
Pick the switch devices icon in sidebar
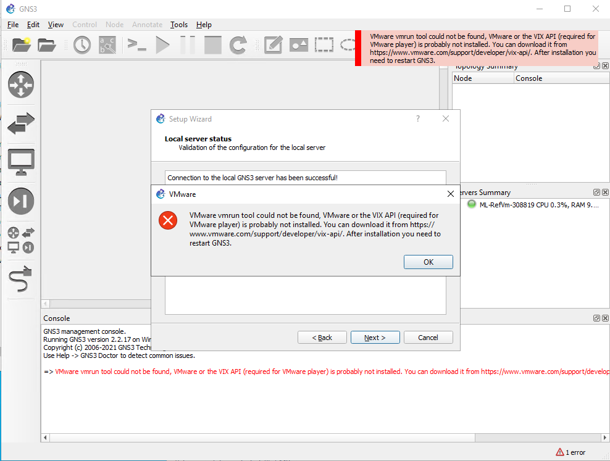pos(21,123)
